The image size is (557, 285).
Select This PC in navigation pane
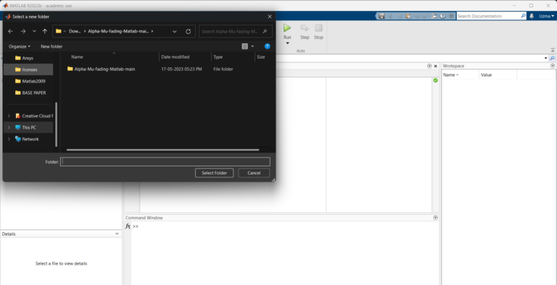coord(29,127)
